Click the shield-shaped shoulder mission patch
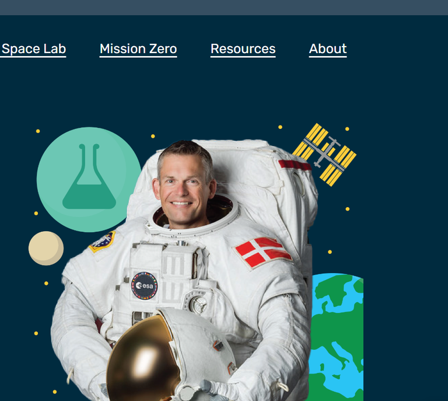The image size is (448, 401). tap(102, 241)
